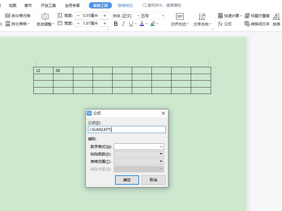Viewport: 282px width, 211px height.
Task: Switch to the 表格样式 tab
Action: [125, 6]
